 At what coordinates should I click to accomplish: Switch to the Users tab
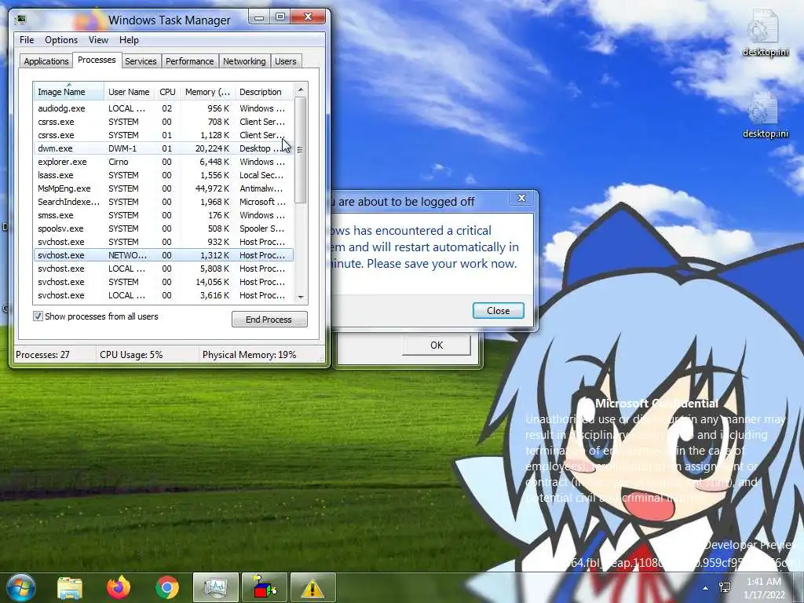tap(286, 61)
